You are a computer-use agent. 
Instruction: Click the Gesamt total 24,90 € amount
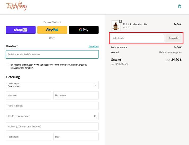click(176, 60)
